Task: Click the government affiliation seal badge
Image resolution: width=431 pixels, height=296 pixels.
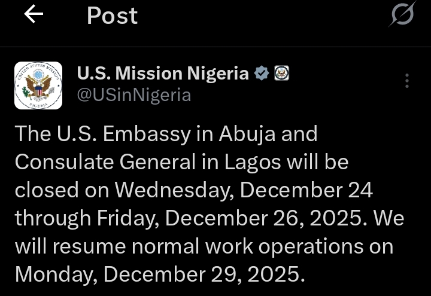Action: pos(281,74)
